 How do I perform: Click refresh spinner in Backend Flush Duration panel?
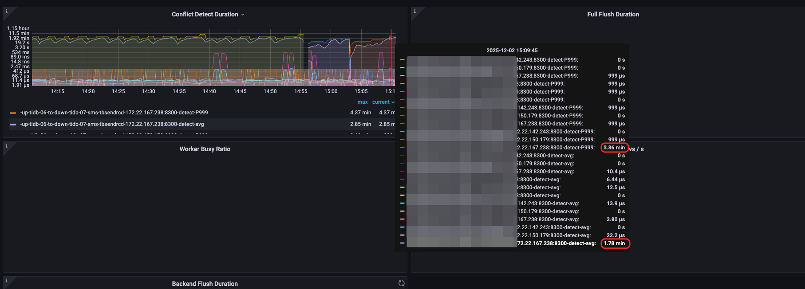tap(402, 283)
